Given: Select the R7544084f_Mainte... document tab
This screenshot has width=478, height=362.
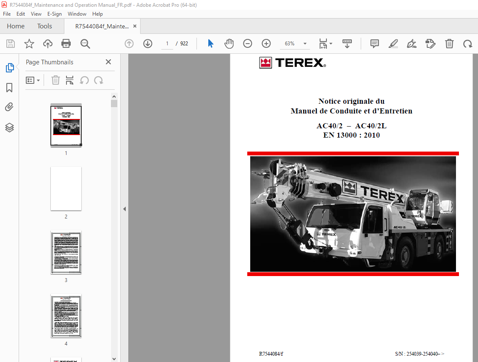Looking at the screenshot, I should click(102, 26).
